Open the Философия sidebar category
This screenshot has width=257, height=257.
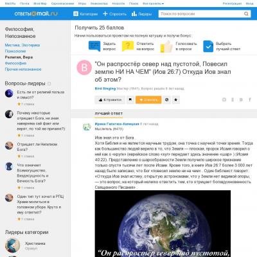tap(15, 63)
